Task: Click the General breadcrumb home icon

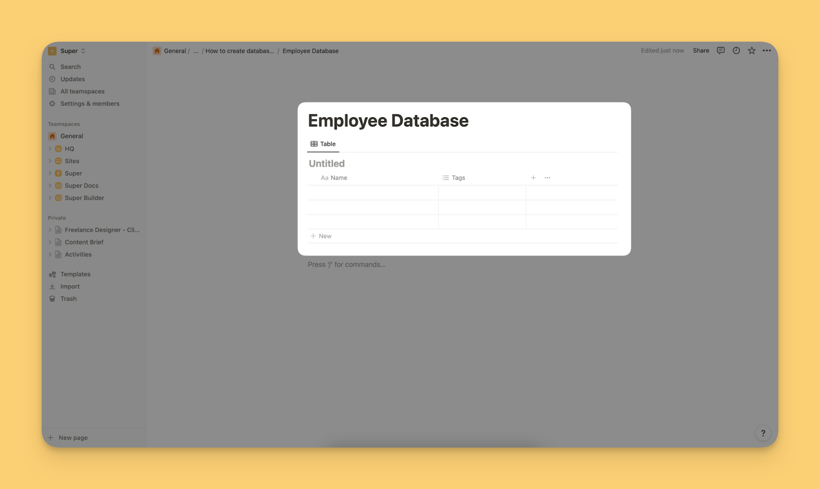Action: pos(157,51)
